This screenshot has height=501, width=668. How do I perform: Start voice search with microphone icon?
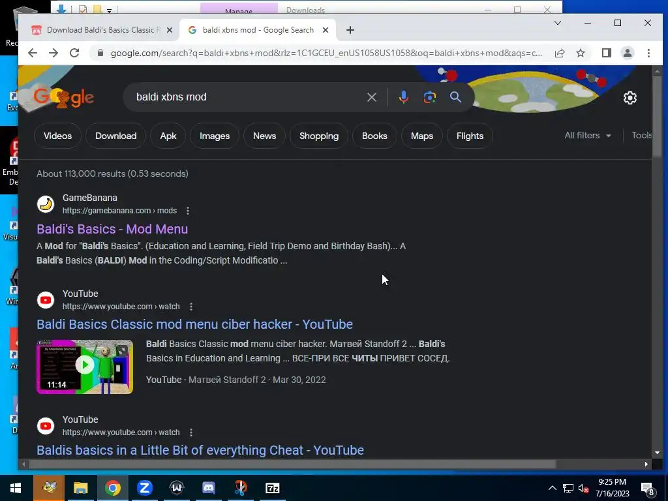(x=403, y=97)
